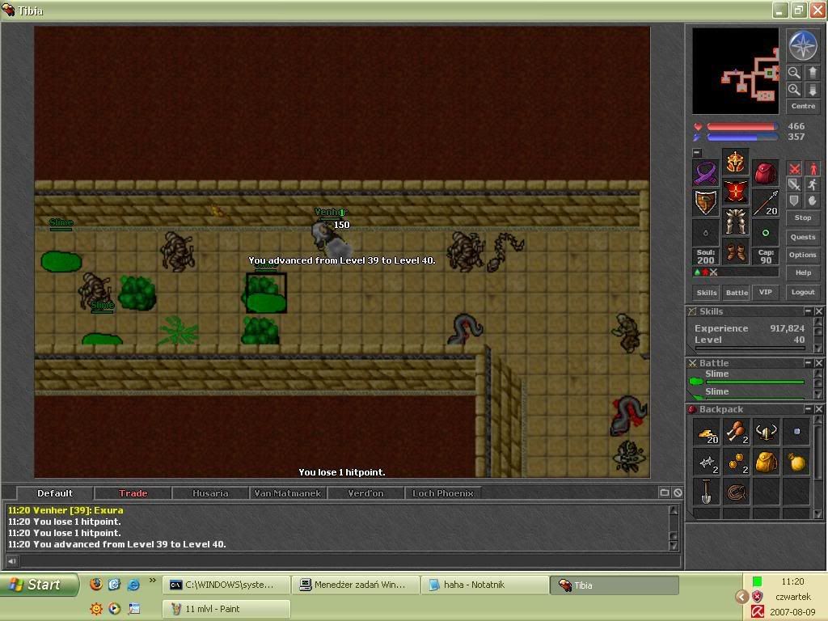
Task: Select the gold coins in the backpack
Action: pos(706,433)
